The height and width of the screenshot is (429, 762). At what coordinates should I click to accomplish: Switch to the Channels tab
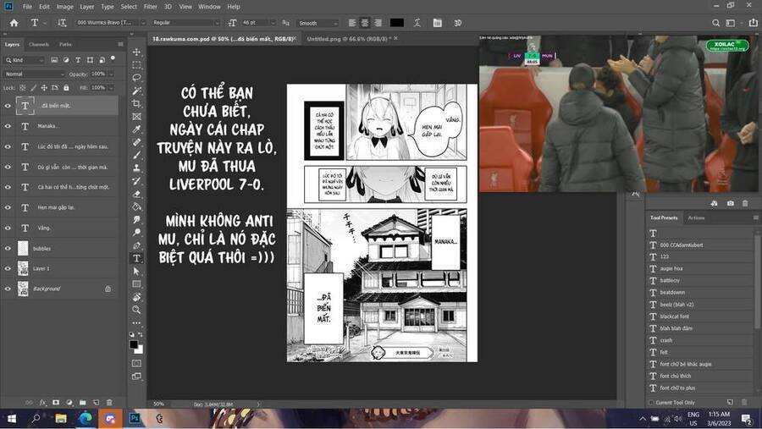pos(39,44)
